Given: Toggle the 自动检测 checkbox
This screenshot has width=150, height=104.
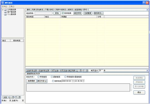Looking at the screenshot, I should pos(63,13).
